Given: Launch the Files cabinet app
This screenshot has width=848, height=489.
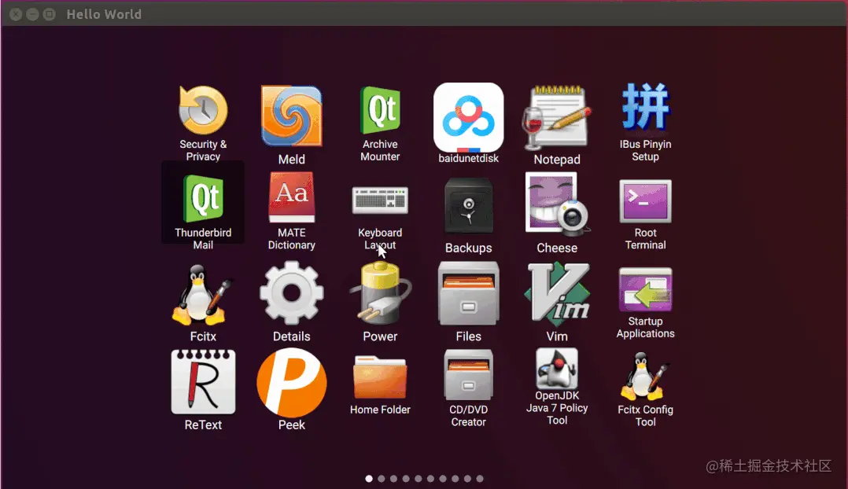Looking at the screenshot, I should pyautogui.click(x=468, y=293).
